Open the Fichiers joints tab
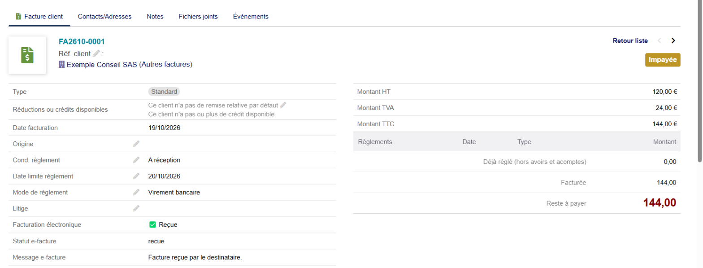This screenshot has width=703, height=268. pyautogui.click(x=198, y=17)
